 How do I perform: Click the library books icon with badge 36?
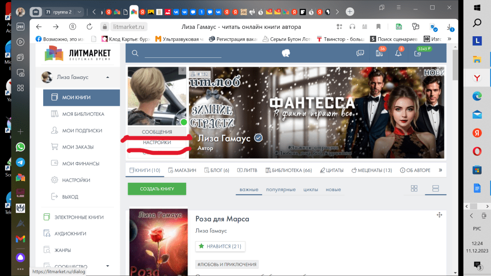coord(379,53)
